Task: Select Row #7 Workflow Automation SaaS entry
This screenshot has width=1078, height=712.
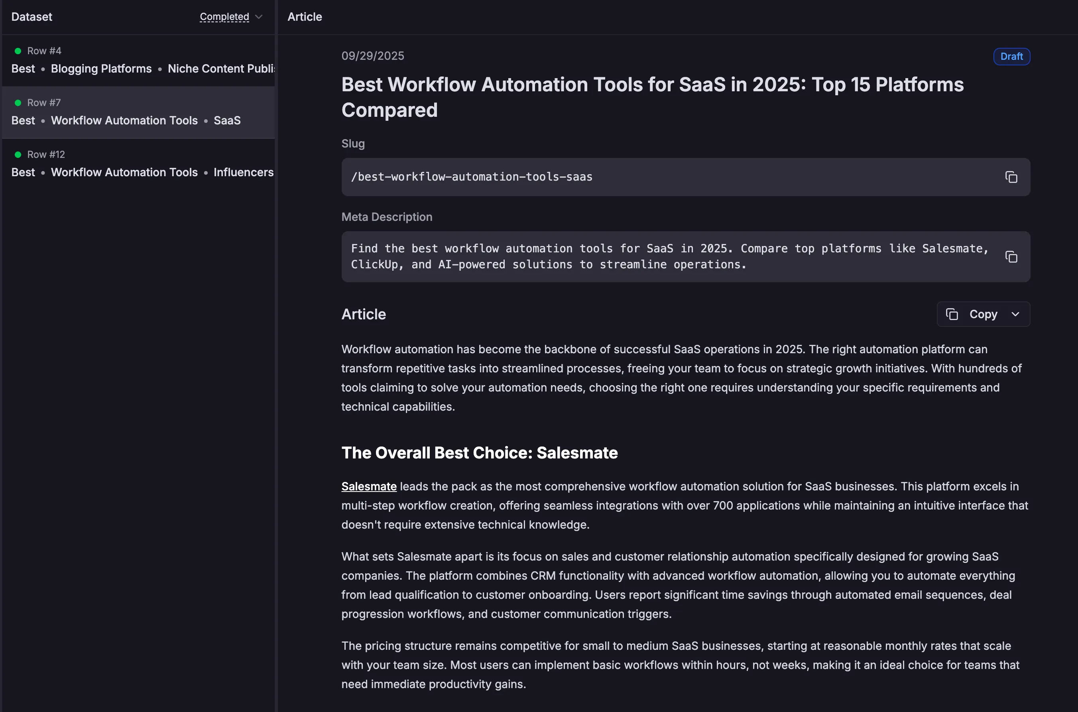Action: [x=125, y=120]
